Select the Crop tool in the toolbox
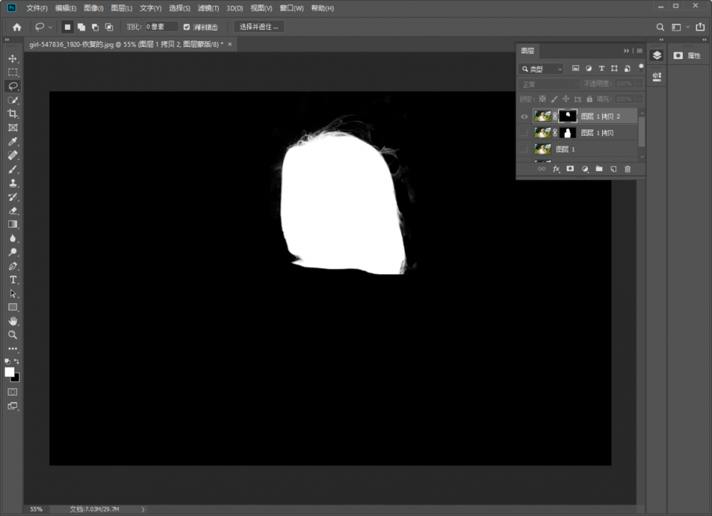Viewport: 712px width, 516px height. [x=13, y=114]
